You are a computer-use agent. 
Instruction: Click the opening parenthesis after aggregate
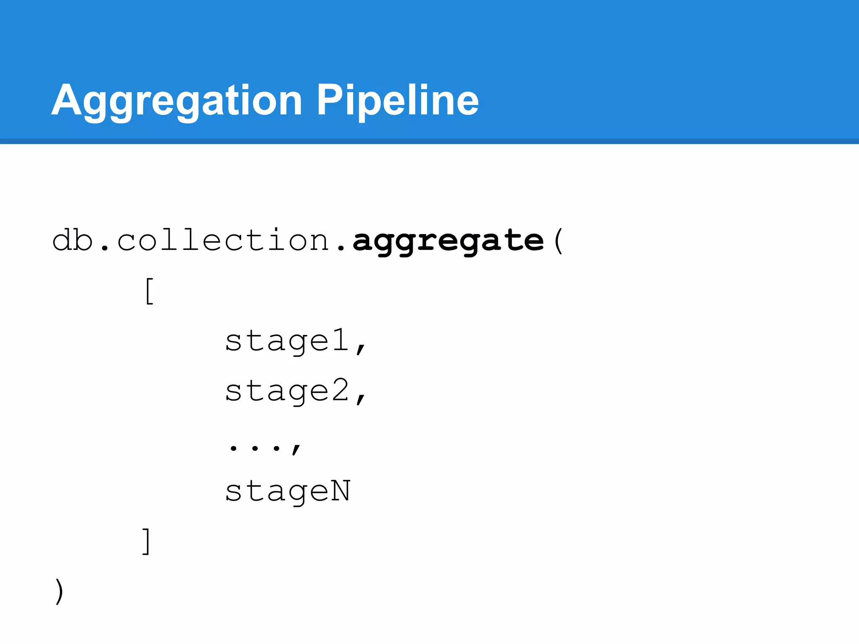pyautogui.click(x=558, y=241)
